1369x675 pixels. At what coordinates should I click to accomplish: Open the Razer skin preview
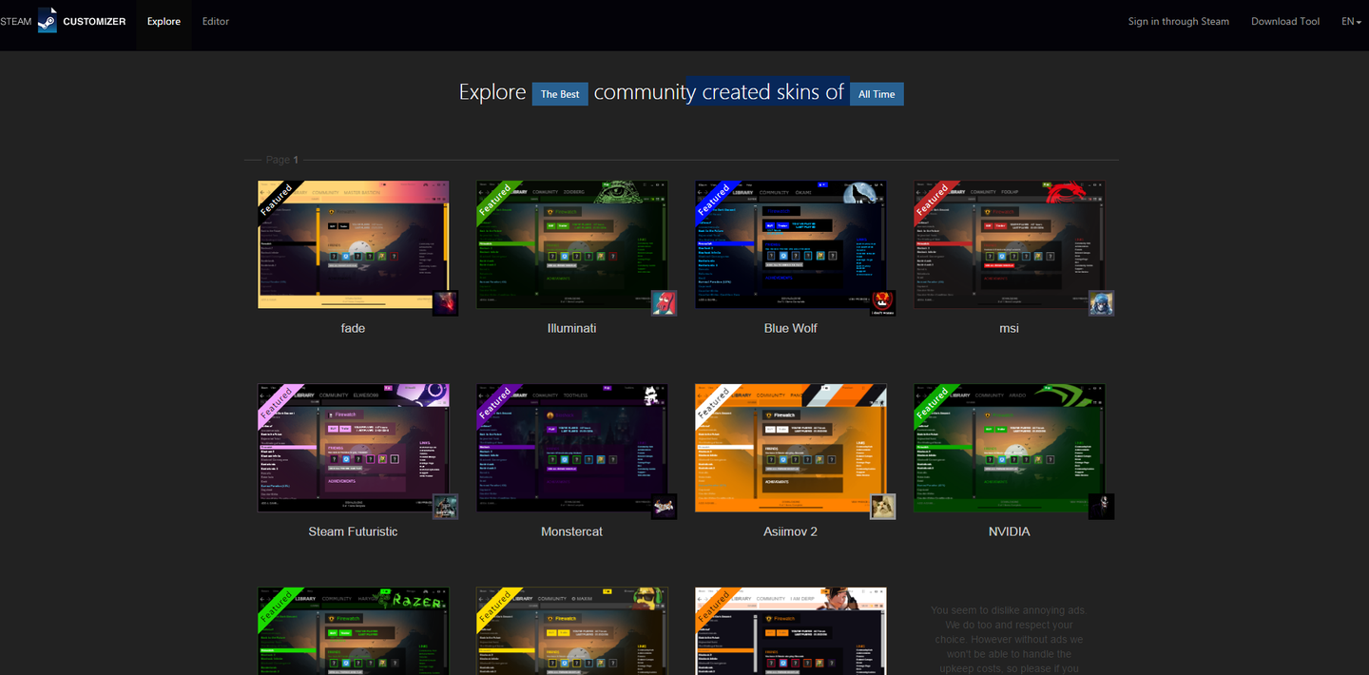[353, 630]
